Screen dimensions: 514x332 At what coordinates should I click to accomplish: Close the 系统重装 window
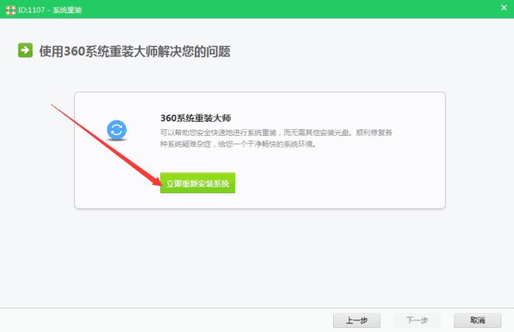(504, 7)
